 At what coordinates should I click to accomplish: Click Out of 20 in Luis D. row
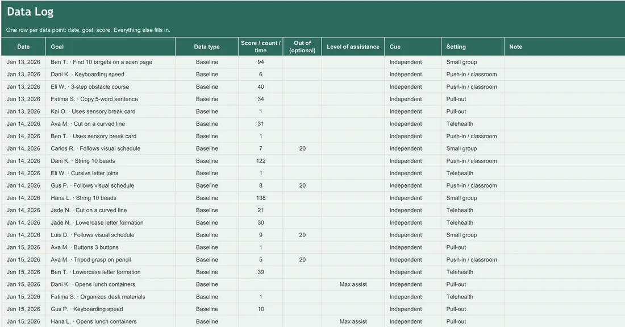coord(302,235)
